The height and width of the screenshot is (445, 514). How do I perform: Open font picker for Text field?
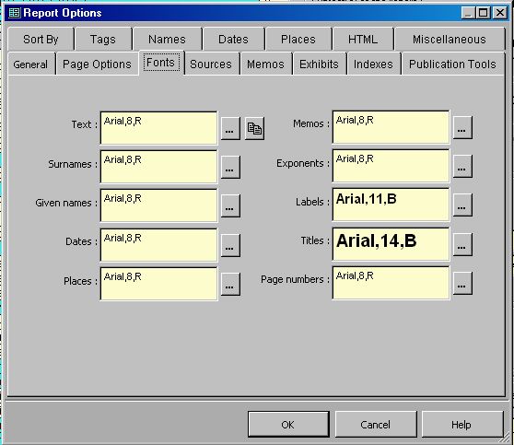pos(230,128)
